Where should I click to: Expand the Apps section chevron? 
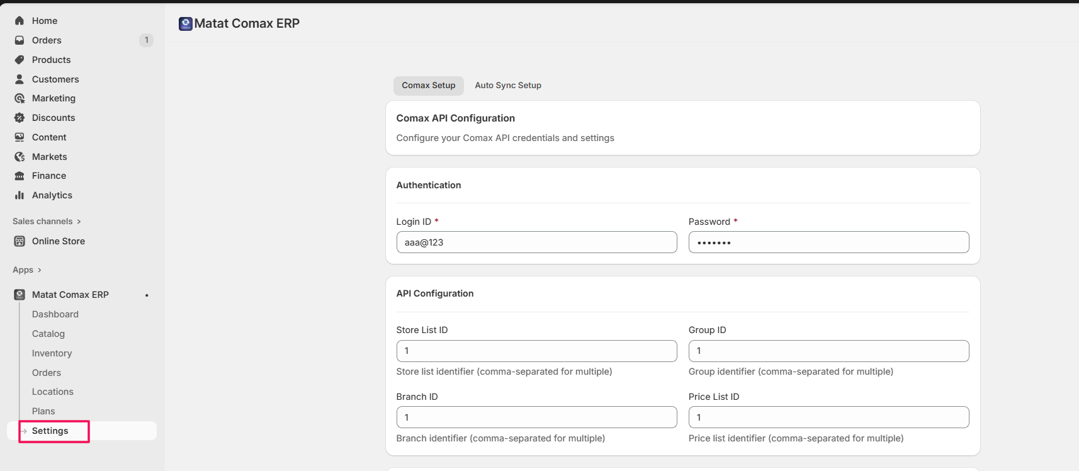[x=39, y=270]
